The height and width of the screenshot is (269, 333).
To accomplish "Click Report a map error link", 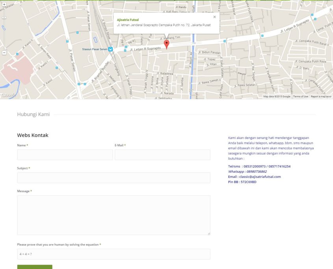I will click(x=321, y=96).
